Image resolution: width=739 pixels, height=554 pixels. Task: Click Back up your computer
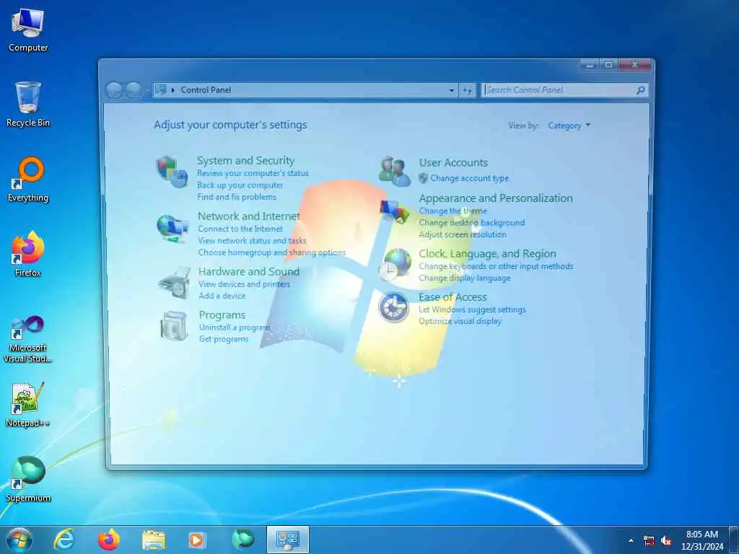[240, 185]
